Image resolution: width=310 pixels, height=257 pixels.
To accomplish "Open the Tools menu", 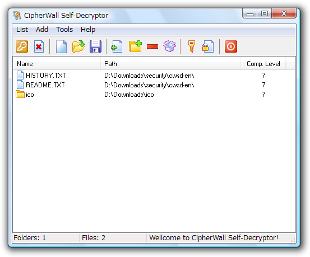I will (64, 30).
